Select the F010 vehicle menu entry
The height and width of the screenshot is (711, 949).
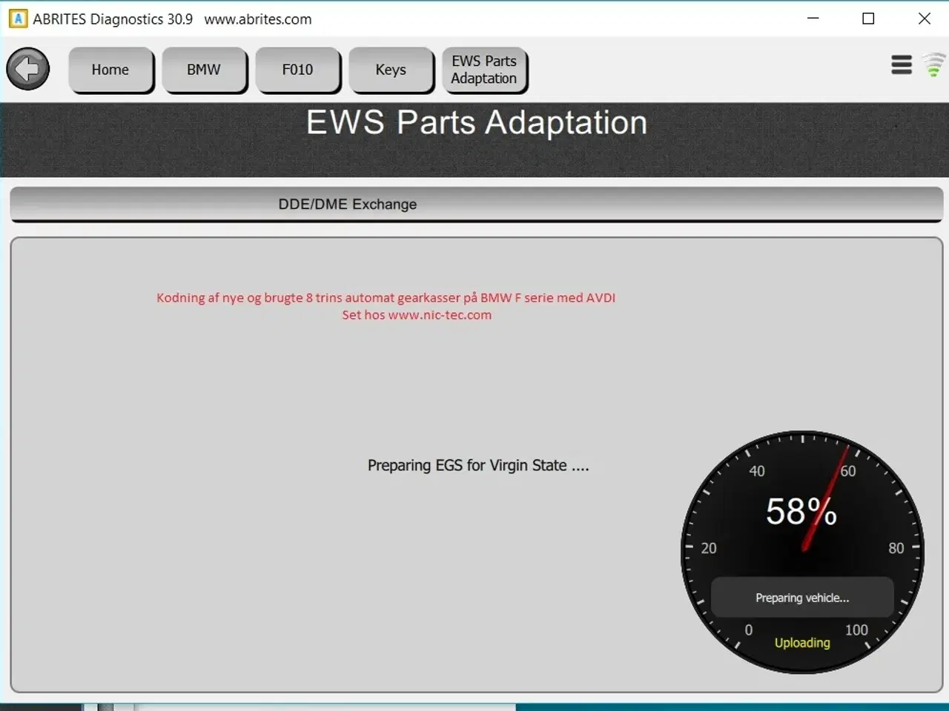298,69
